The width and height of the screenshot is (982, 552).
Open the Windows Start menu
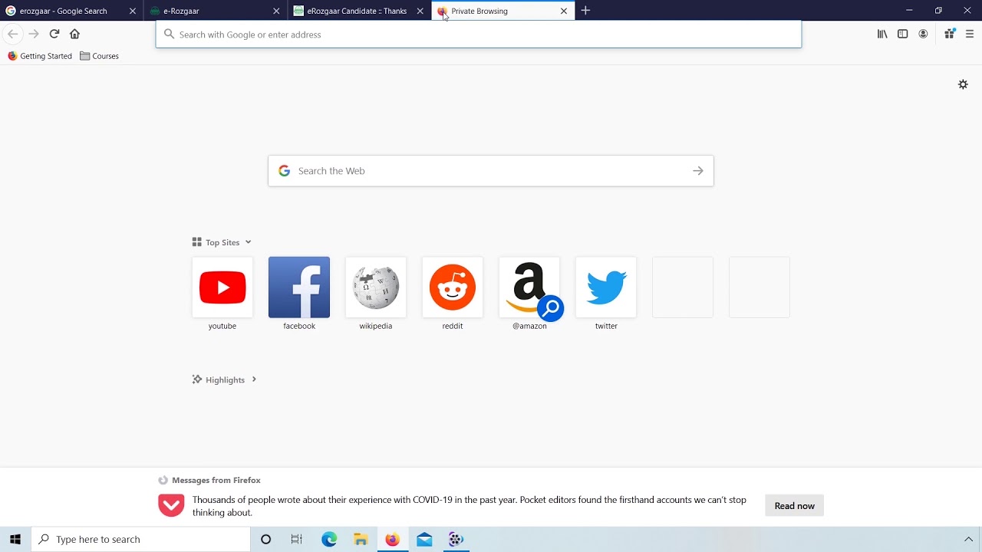[15, 540]
